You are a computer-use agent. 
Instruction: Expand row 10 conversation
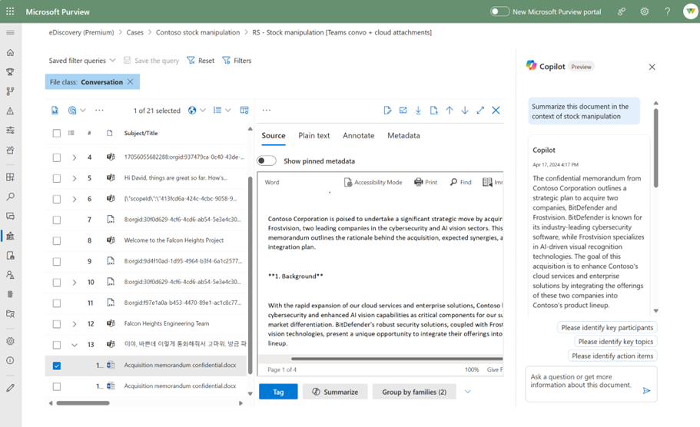75,283
